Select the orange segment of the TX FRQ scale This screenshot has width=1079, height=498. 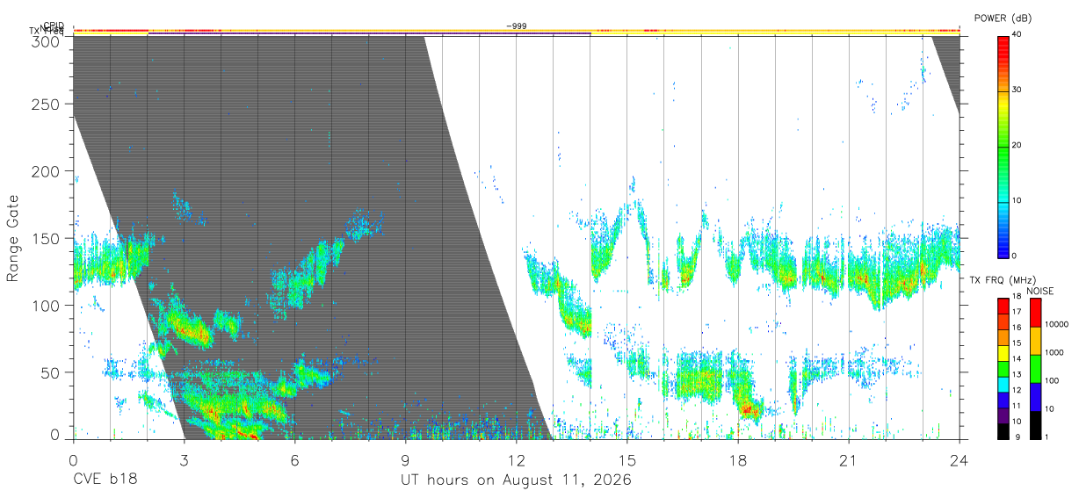coord(1003,337)
